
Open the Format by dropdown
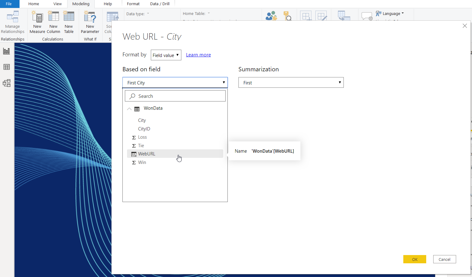pos(166,55)
